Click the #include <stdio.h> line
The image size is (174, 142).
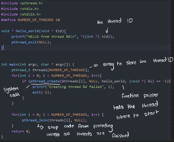20,9
